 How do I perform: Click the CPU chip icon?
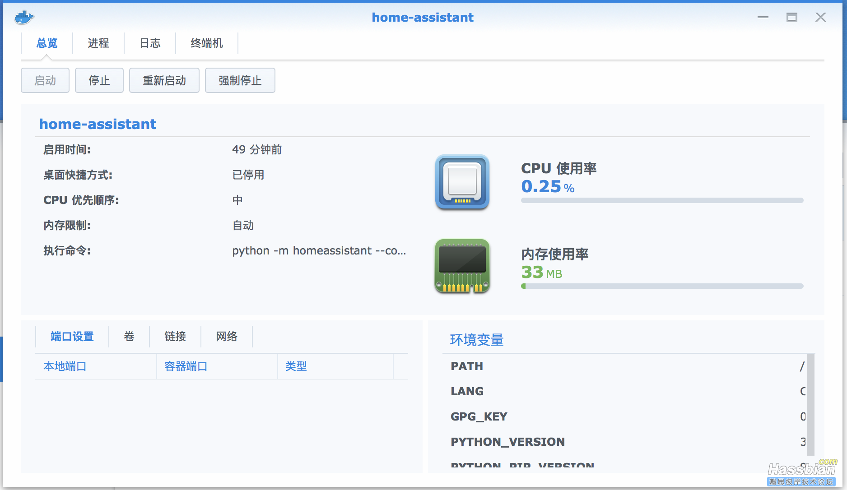(462, 182)
